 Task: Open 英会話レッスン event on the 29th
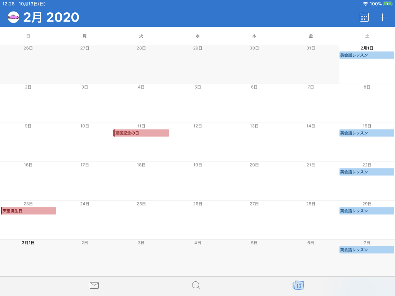[366, 211]
